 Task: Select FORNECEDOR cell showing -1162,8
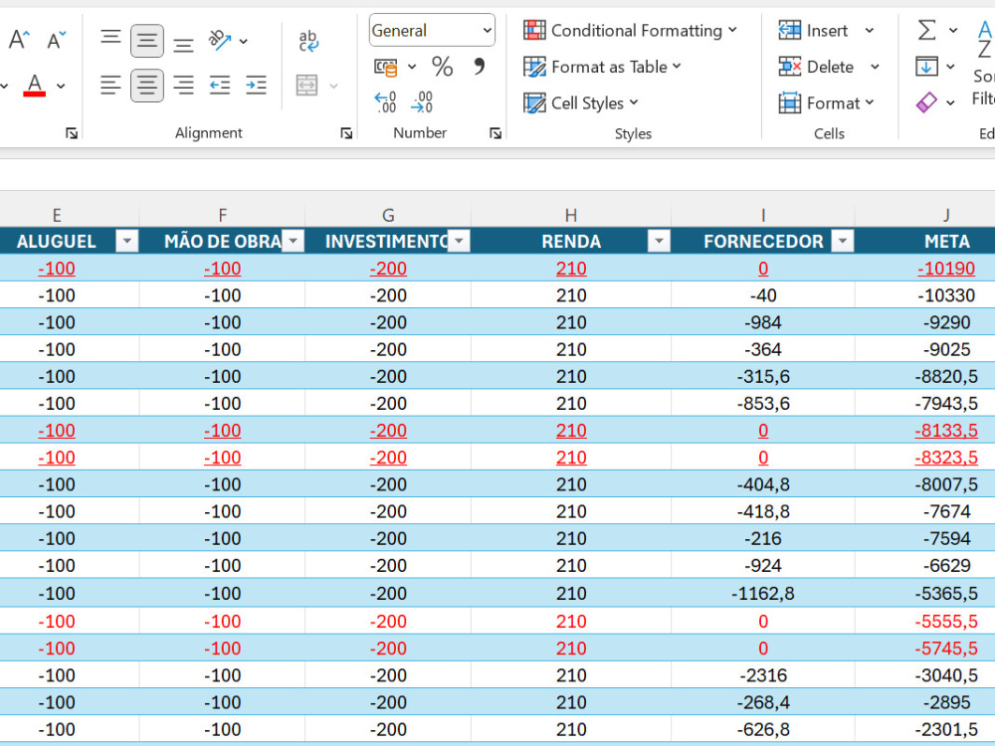tap(763, 593)
